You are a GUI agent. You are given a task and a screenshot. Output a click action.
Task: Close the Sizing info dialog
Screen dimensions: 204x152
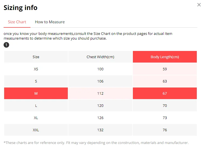point(199,5)
